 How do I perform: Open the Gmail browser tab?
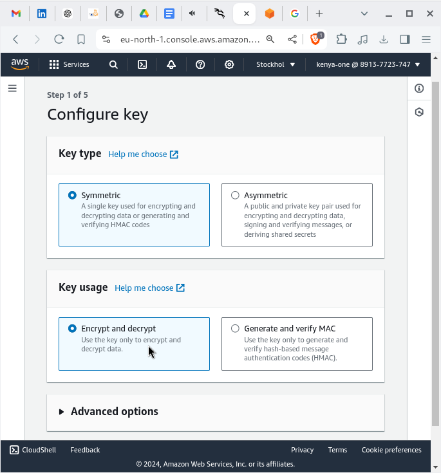(16, 14)
